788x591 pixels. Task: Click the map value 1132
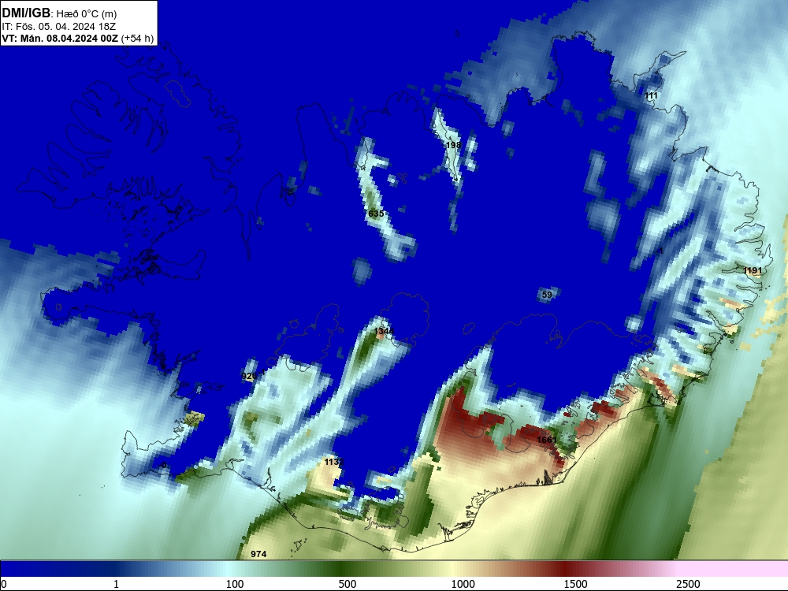tap(334, 462)
